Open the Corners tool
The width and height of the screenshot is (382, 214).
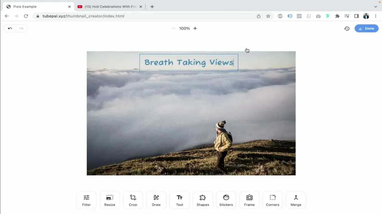coord(272,200)
